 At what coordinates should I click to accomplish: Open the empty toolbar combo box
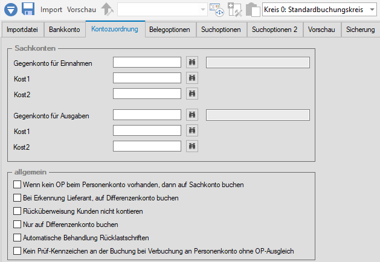pos(162,10)
